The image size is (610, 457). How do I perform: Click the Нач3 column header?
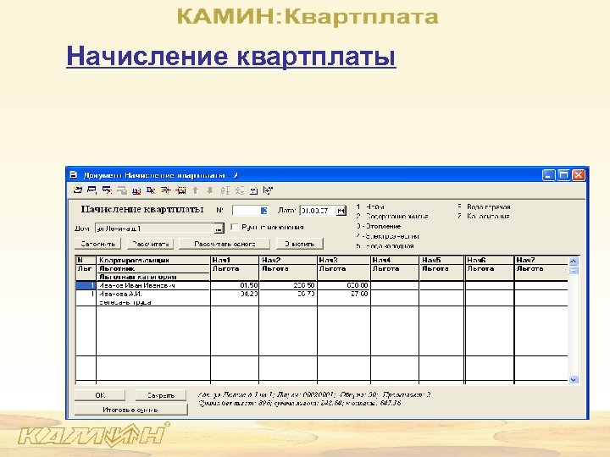[343, 260]
